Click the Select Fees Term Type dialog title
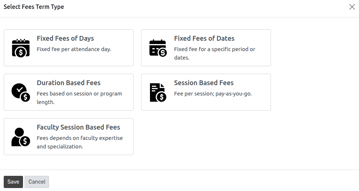Screen dimensions: 359x191 click(34, 7)
